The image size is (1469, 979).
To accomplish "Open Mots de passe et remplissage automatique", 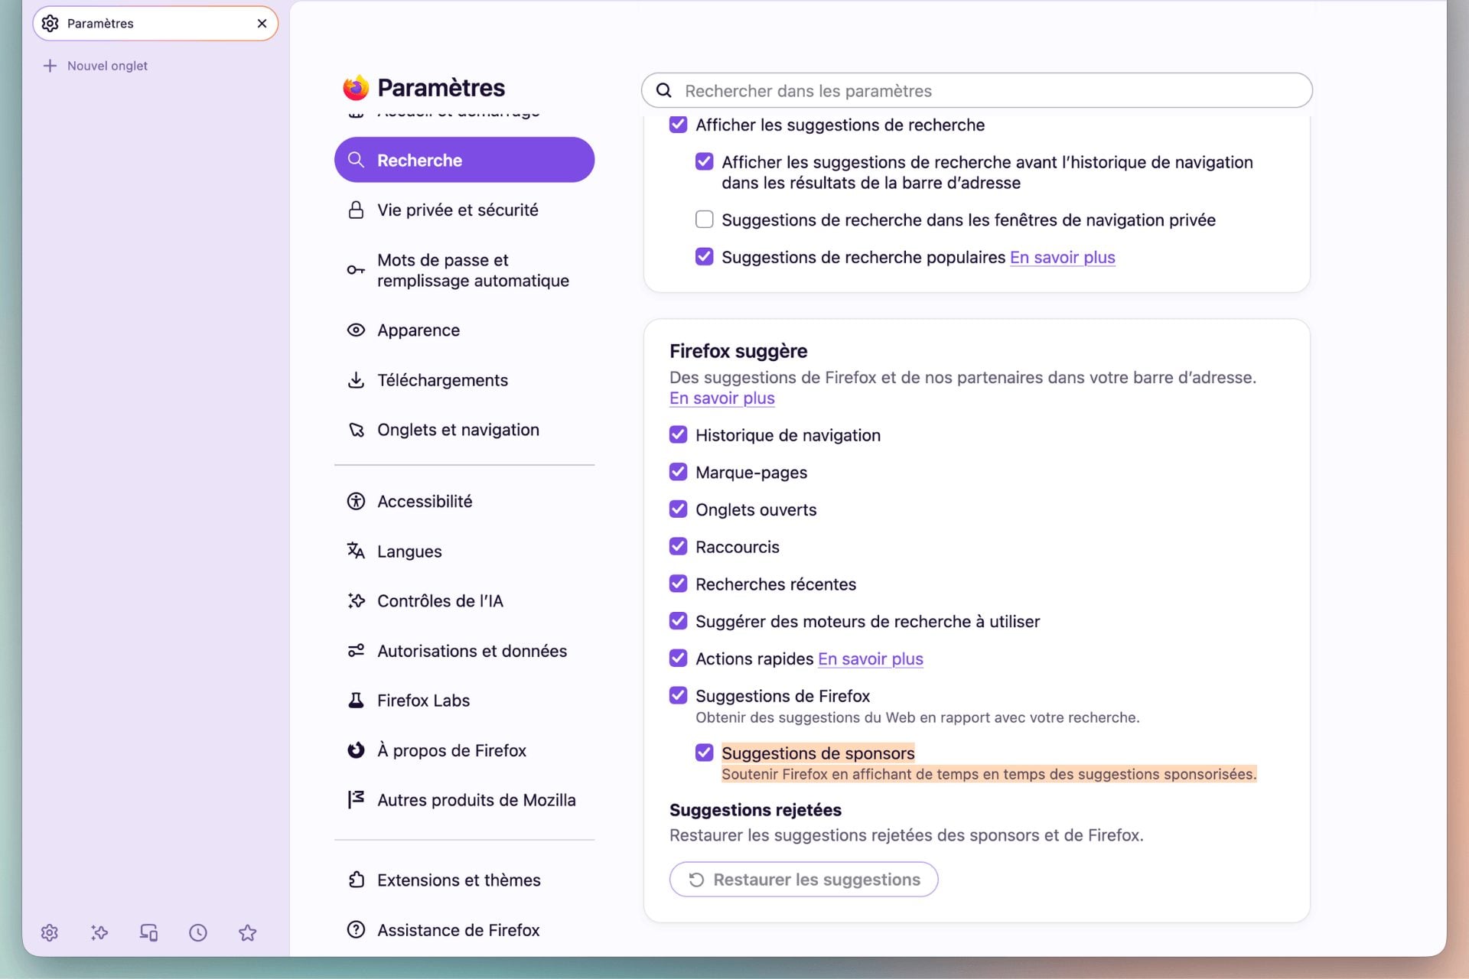I will click(464, 270).
